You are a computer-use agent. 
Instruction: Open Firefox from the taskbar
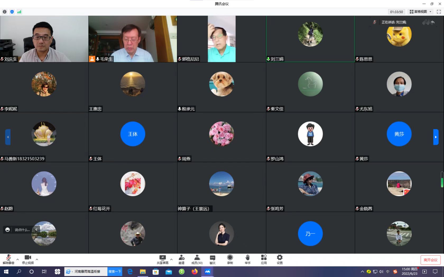(195, 271)
